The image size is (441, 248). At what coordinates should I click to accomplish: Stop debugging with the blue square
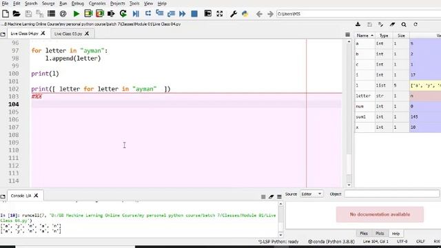pos(194,14)
